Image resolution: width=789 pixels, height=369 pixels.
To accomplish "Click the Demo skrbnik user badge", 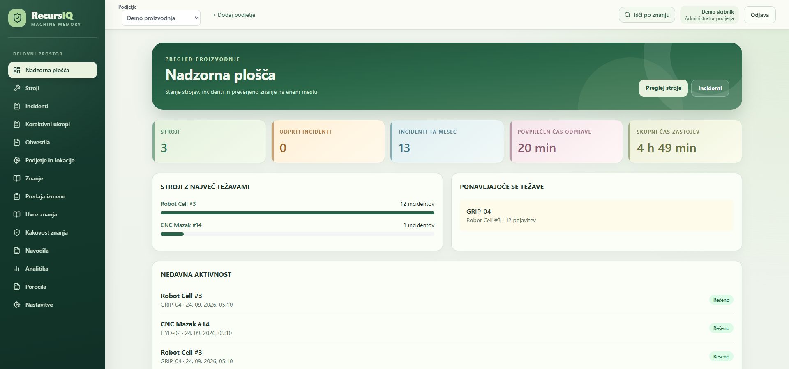I will pyautogui.click(x=709, y=15).
